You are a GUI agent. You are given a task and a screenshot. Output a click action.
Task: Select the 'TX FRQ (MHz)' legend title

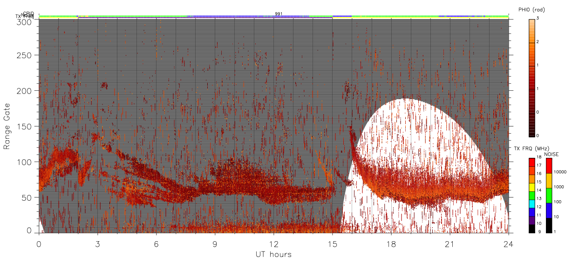531,149
